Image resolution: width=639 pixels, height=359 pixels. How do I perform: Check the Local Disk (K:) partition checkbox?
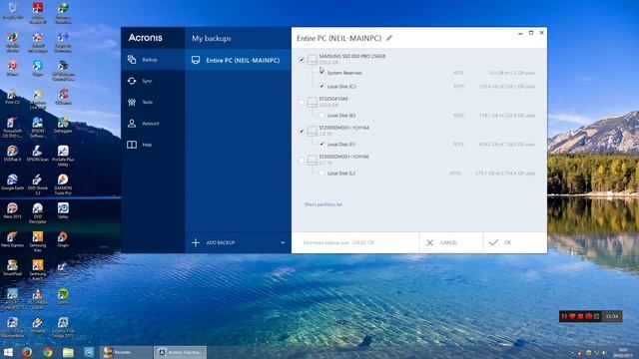[321, 116]
